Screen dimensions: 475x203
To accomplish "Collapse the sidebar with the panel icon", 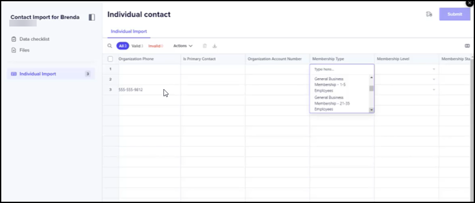I will pos(91,17).
